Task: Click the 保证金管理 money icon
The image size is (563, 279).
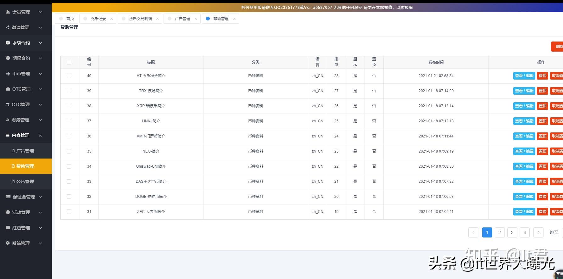Action: tap(8, 197)
